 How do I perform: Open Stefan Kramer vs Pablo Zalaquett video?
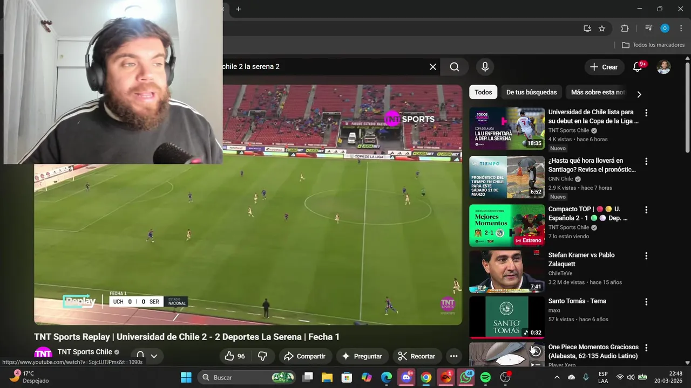(581, 259)
